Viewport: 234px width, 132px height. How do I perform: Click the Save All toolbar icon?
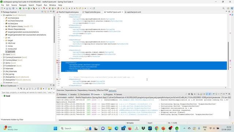[x=10, y=8]
